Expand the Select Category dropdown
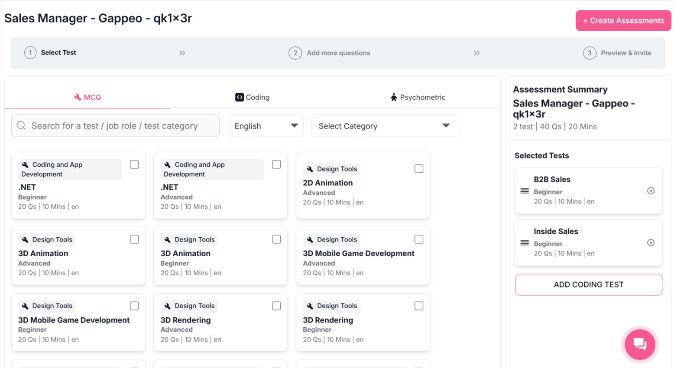This screenshot has height=368, width=674. pos(385,126)
